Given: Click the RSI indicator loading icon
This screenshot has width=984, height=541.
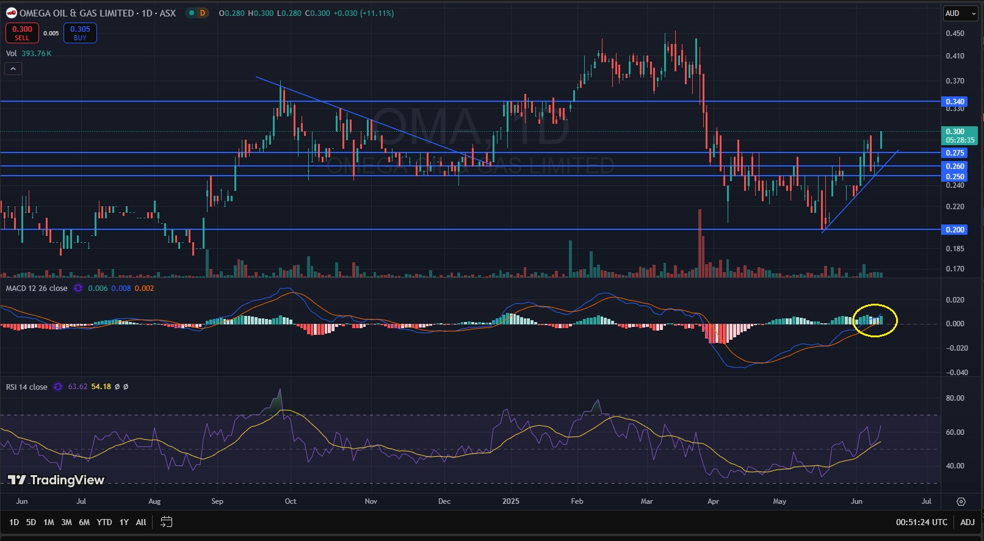Looking at the screenshot, I should point(58,387).
